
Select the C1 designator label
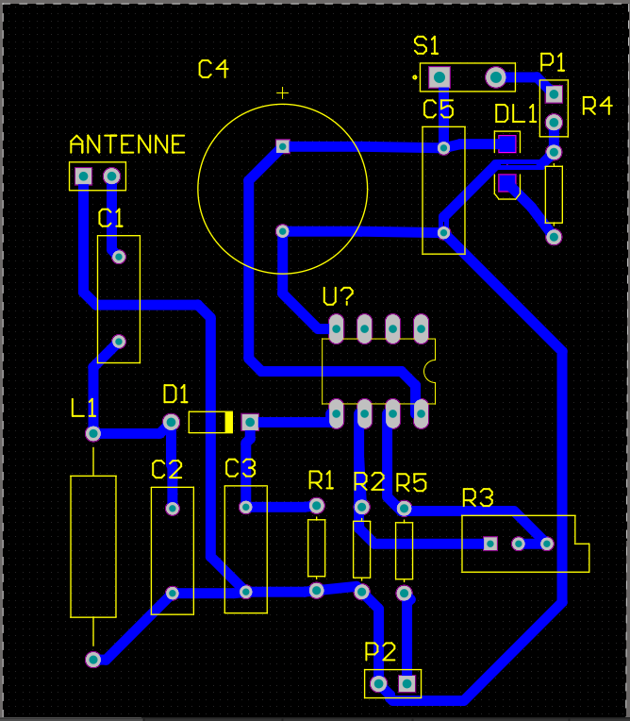[110, 218]
